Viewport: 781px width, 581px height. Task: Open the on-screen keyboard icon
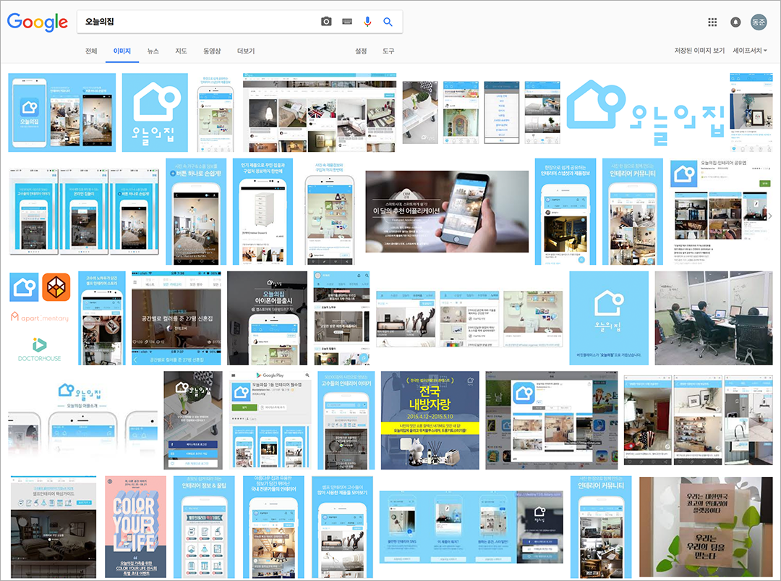(x=347, y=22)
